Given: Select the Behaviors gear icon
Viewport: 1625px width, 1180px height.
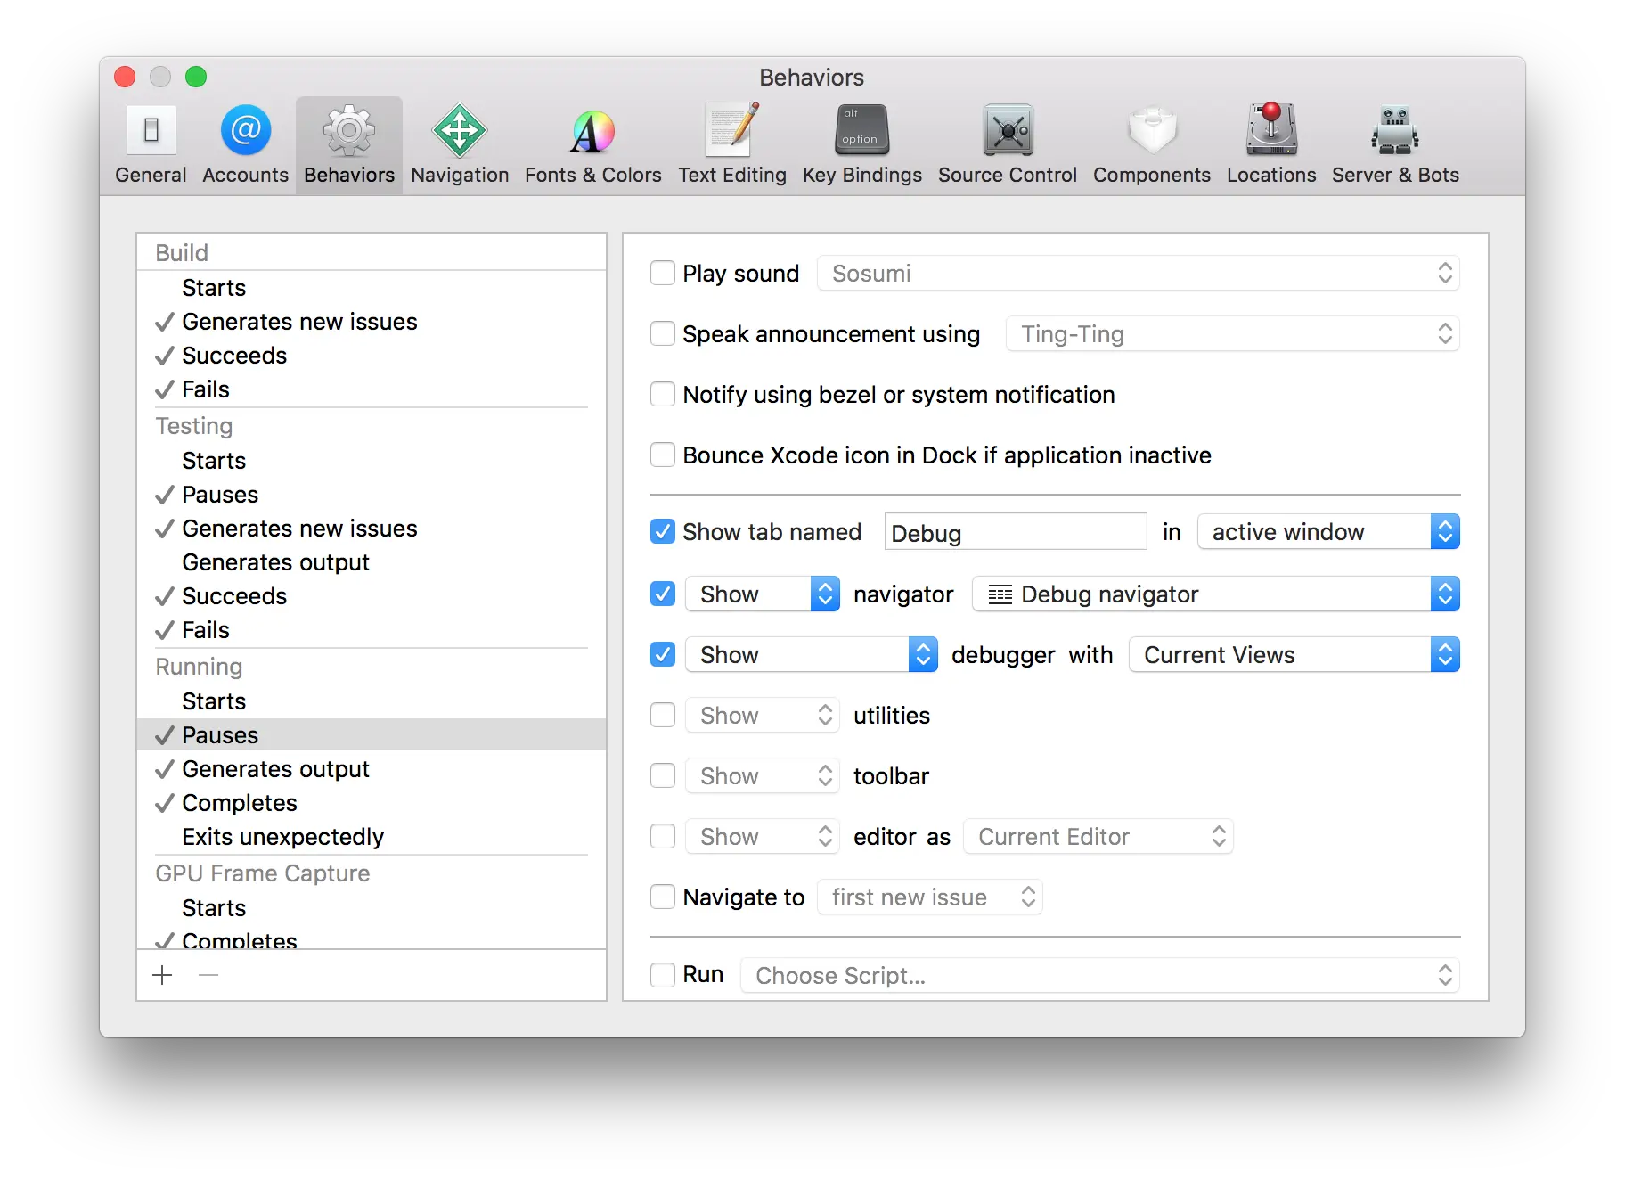Looking at the screenshot, I should [349, 131].
